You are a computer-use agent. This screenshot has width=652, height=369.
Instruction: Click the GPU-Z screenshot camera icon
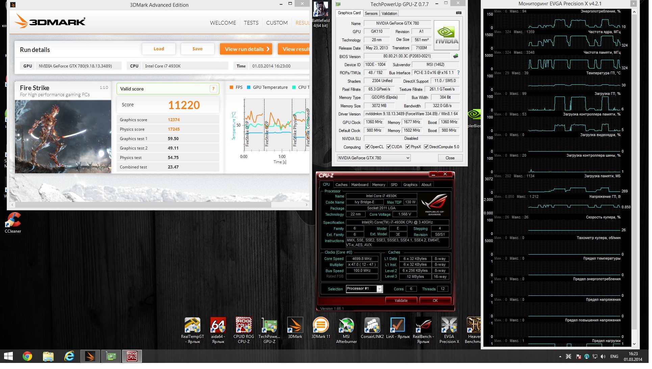pyautogui.click(x=459, y=13)
